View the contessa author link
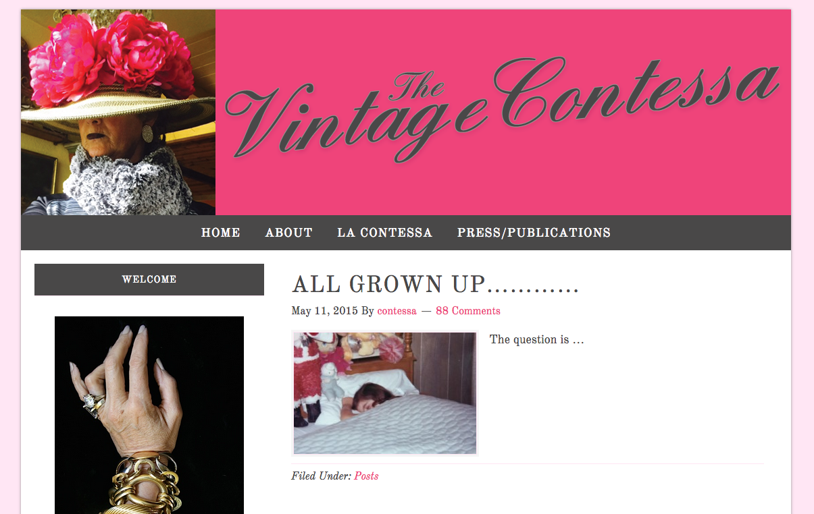The width and height of the screenshot is (814, 514). click(397, 311)
